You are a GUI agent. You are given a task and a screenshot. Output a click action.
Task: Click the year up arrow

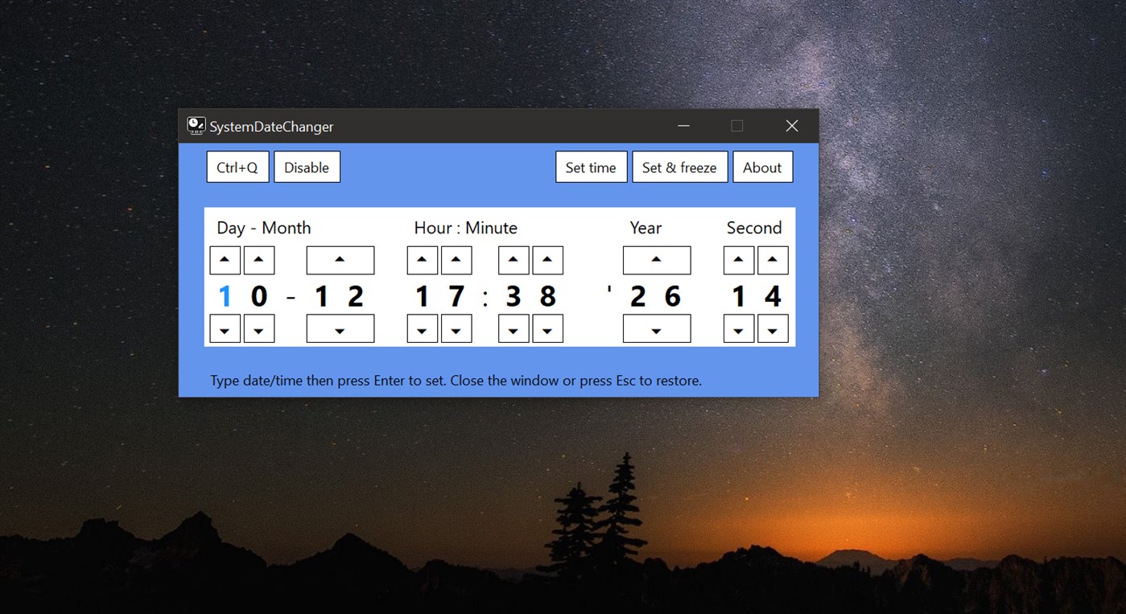point(657,261)
